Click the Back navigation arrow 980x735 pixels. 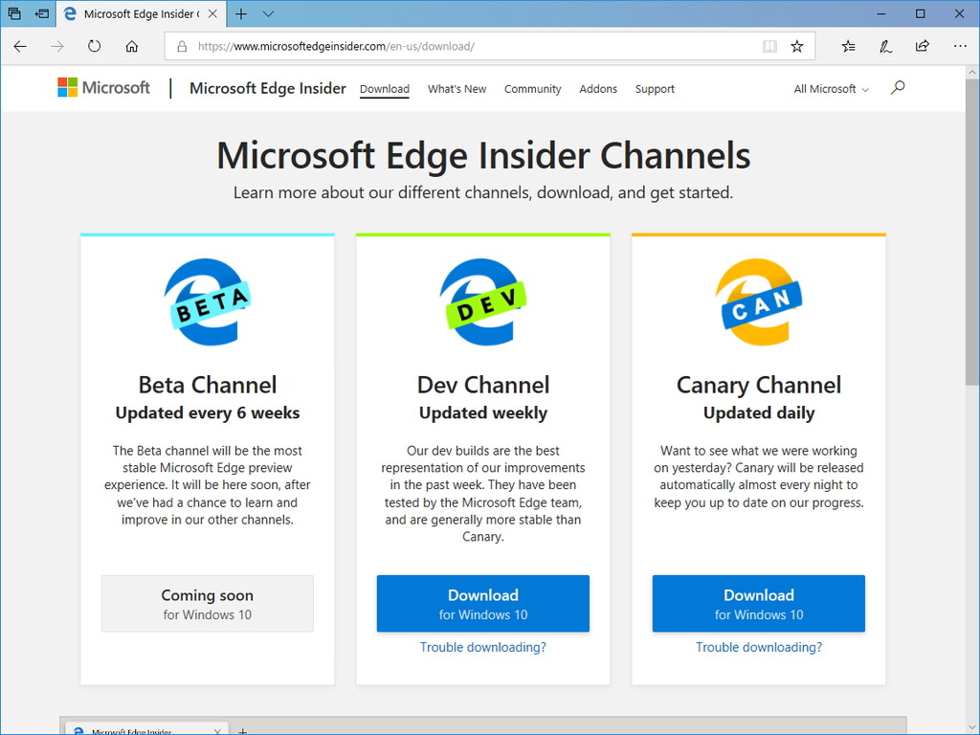[19, 45]
